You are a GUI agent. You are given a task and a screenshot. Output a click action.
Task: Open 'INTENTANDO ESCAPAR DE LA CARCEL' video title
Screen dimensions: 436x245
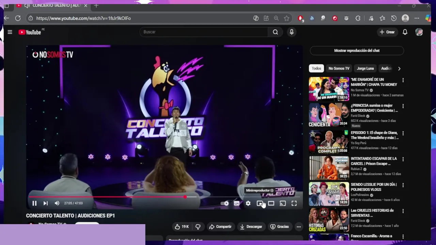[x=374, y=161]
